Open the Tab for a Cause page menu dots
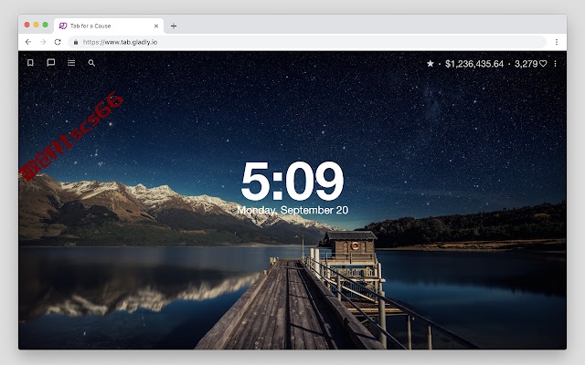The height and width of the screenshot is (365, 585). pyautogui.click(x=555, y=64)
